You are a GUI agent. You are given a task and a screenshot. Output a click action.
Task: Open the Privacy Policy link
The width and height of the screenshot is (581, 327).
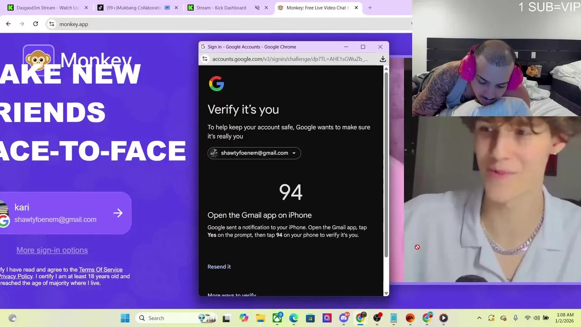[x=16, y=276]
